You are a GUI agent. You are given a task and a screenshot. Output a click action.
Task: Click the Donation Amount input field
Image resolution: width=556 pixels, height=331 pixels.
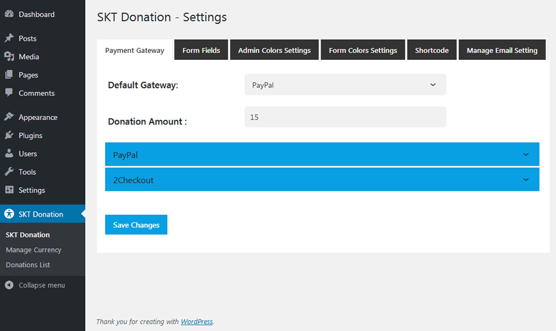[x=345, y=117]
